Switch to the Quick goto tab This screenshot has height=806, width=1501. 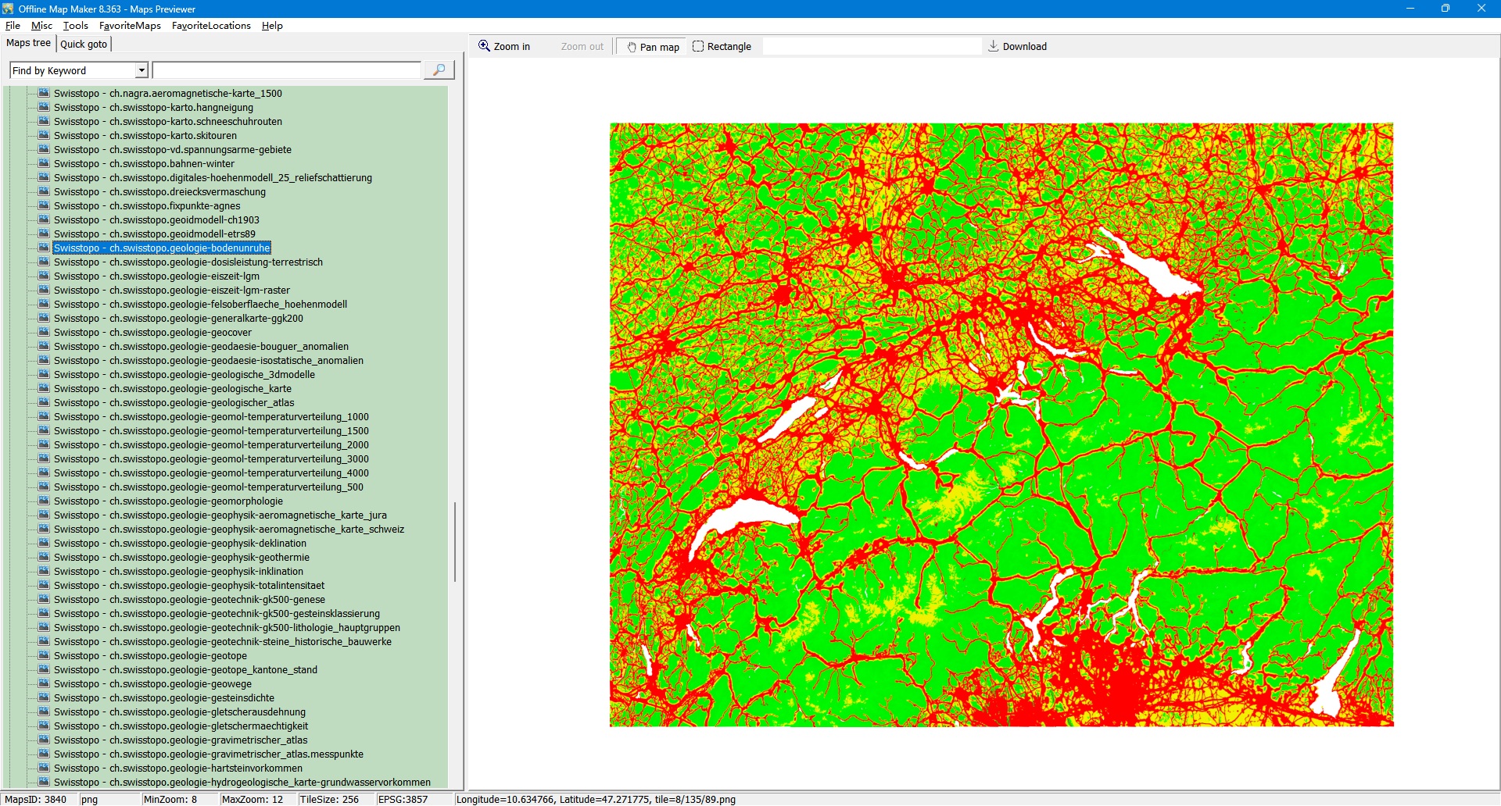84,44
